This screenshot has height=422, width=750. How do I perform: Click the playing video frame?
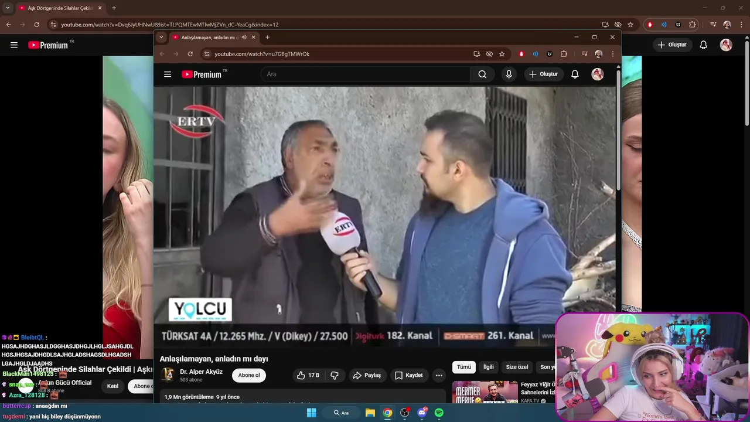[385, 217]
